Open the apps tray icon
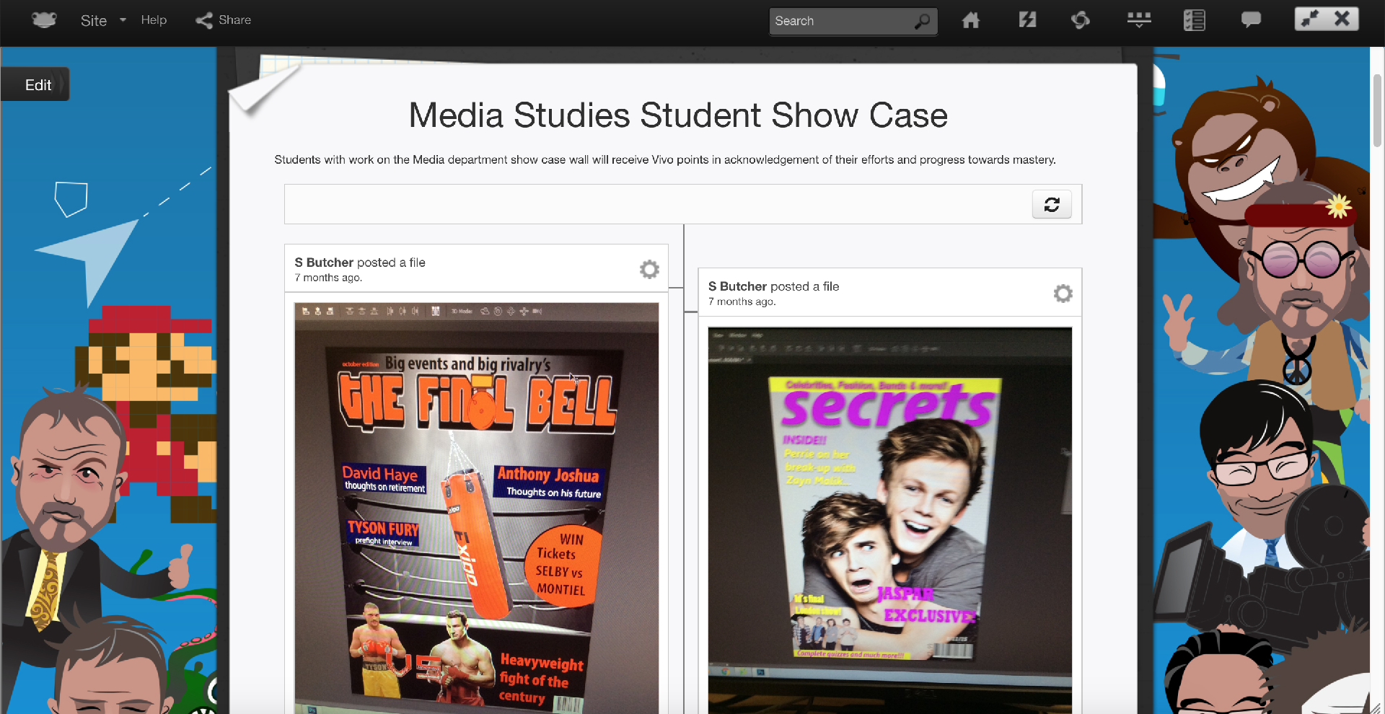This screenshot has height=714, width=1385. pyautogui.click(x=1139, y=20)
